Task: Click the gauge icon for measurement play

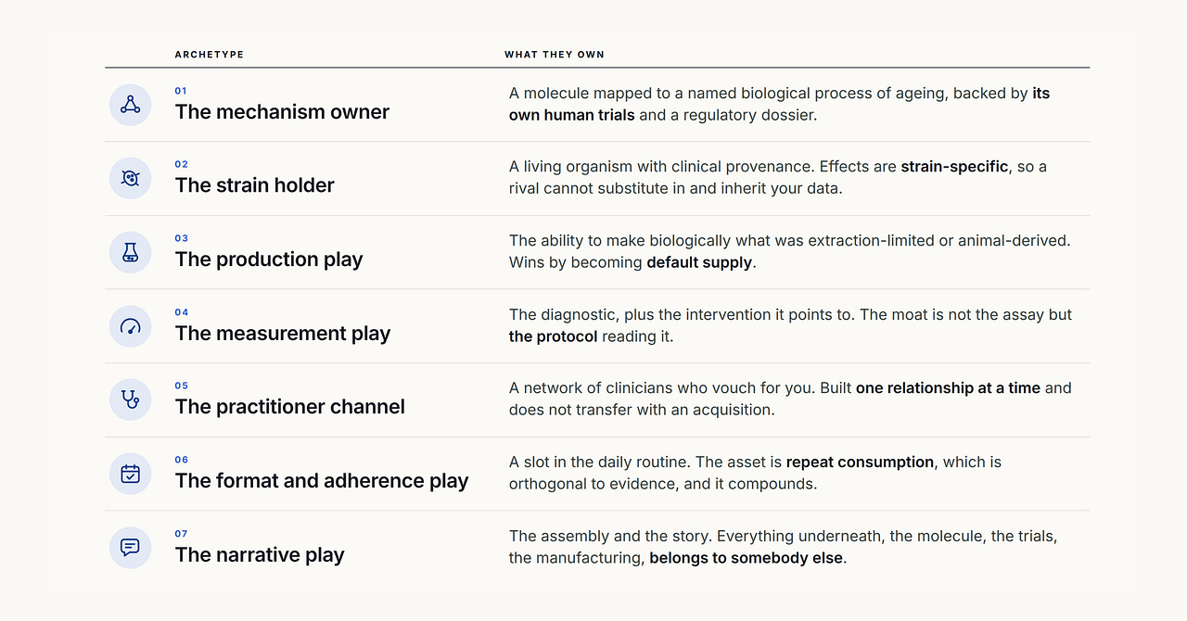Action: (131, 326)
